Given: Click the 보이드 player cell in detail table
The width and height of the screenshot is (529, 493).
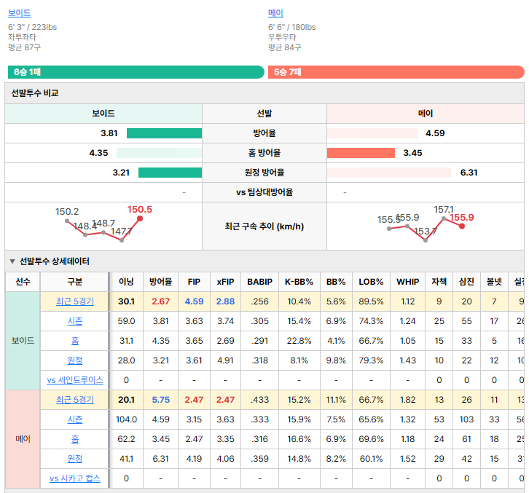Looking at the screenshot, I should [x=23, y=341].
